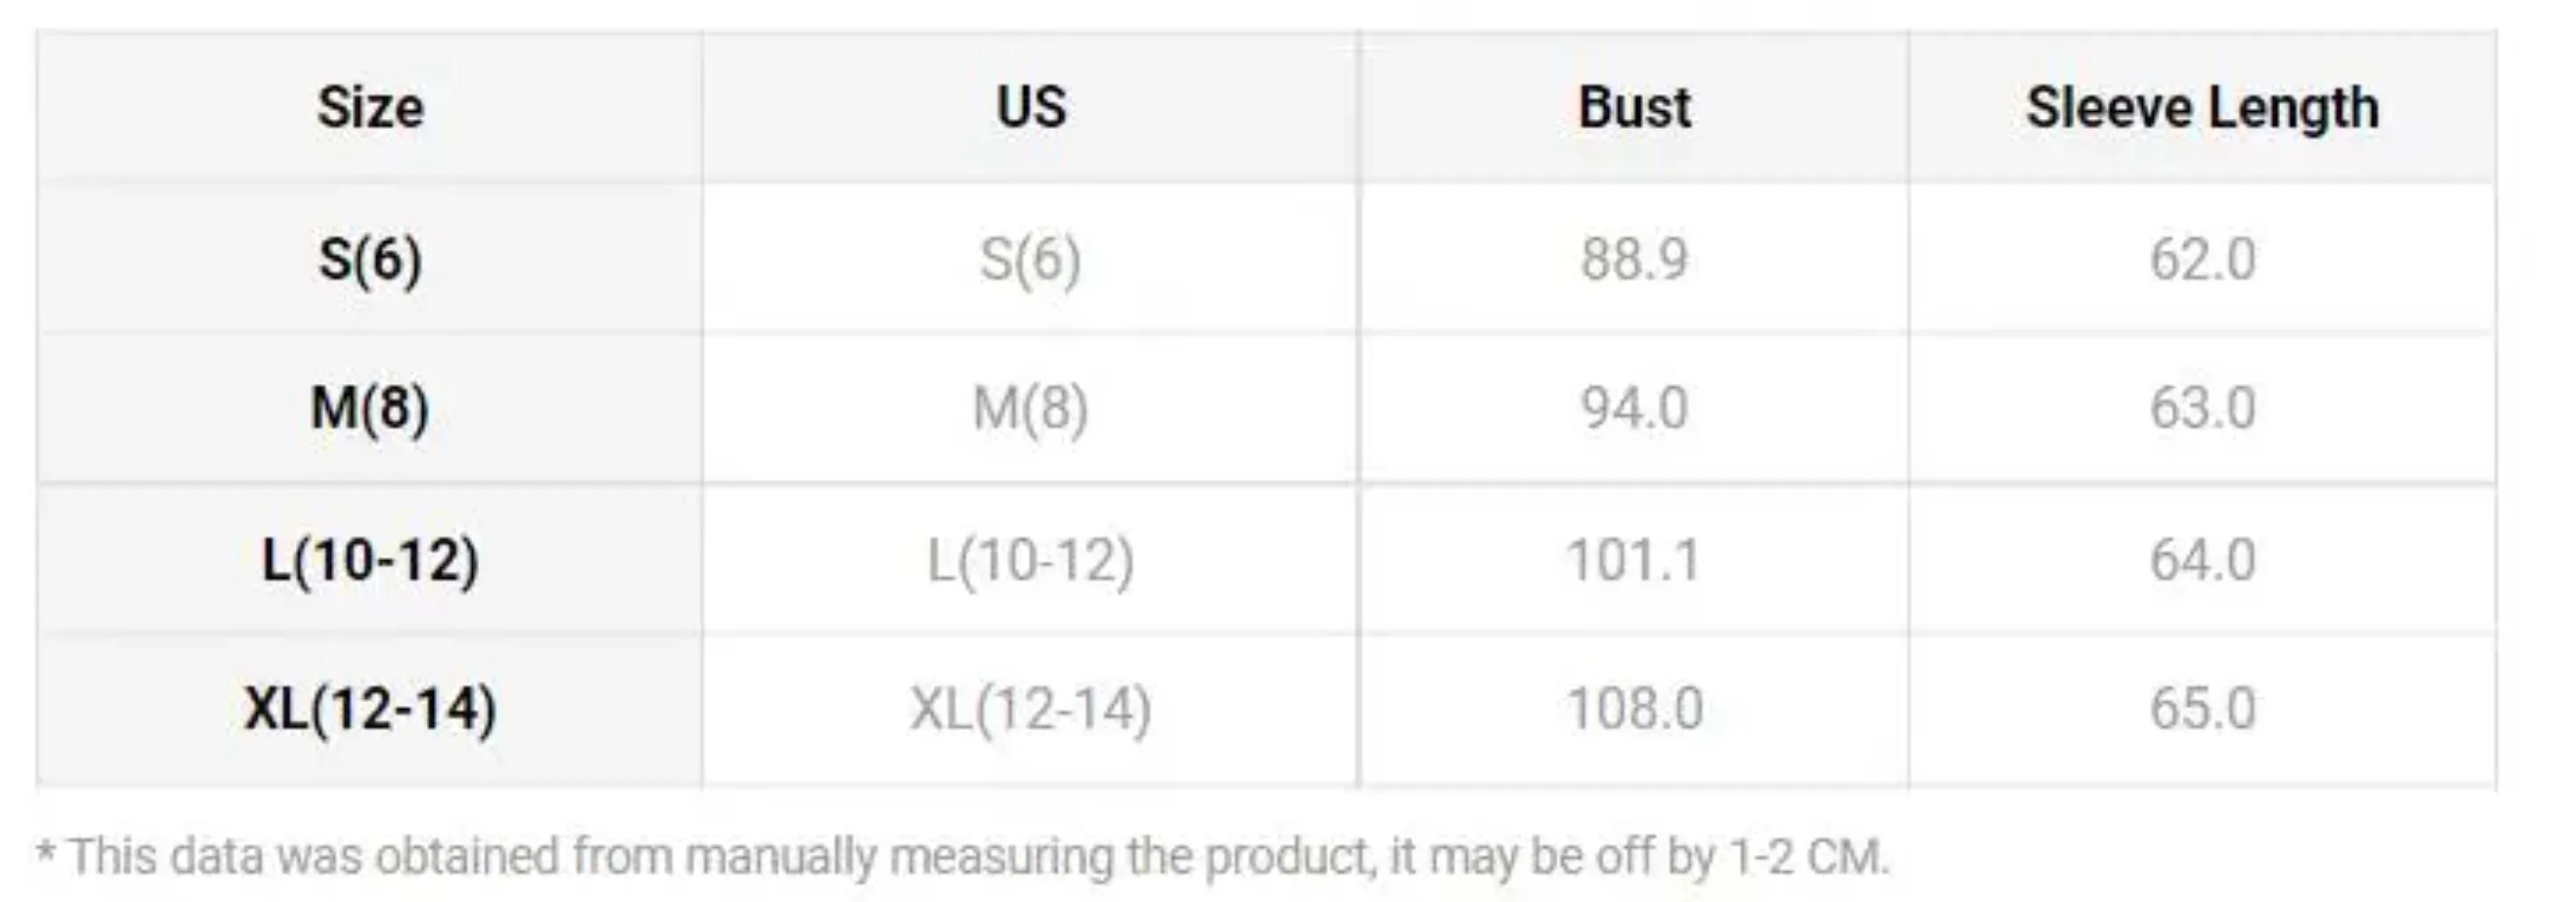Viewport: 2576px width, 902px height.
Task: Select the L(10-12) size row label
Action: tap(370, 560)
